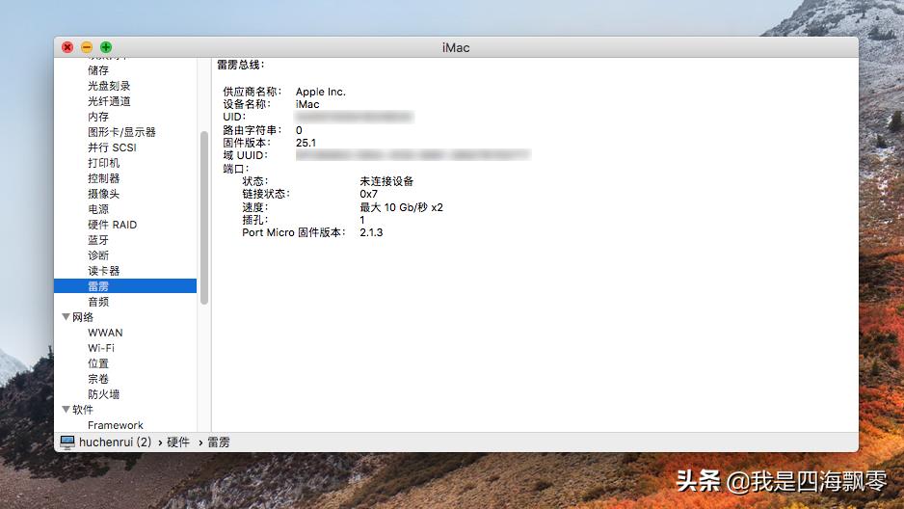The image size is (904, 509).
Task: Select the 软件 category heading
Action: pos(83,410)
